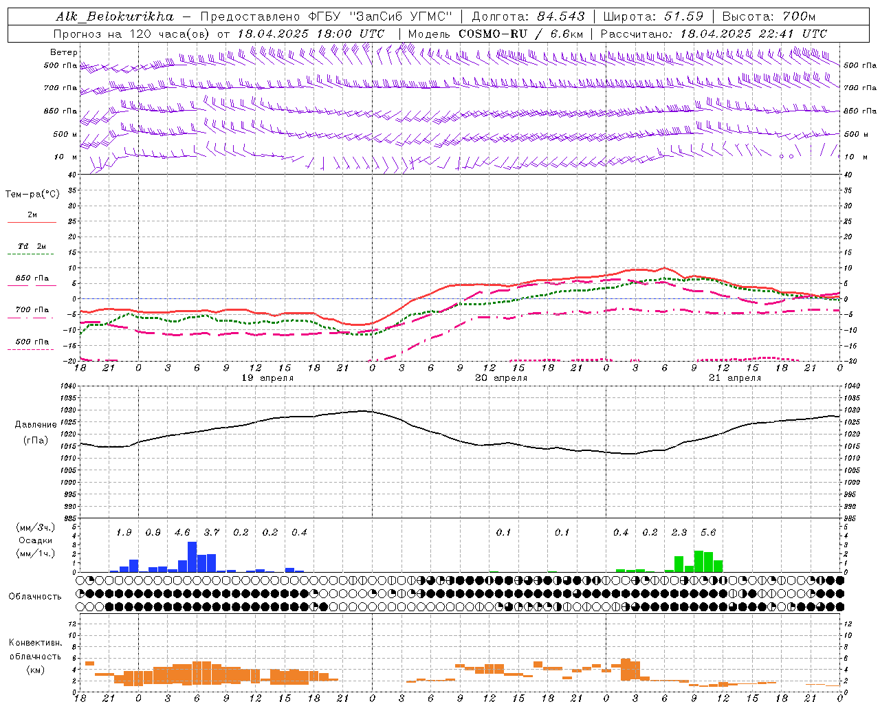This screenshot has width=880, height=704.
Task: Click the Ветер wind panel label
Action: tap(64, 52)
